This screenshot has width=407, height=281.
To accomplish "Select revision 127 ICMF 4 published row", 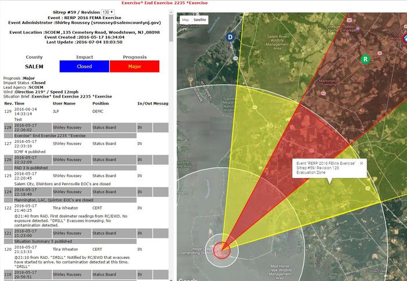I will click(x=86, y=143).
